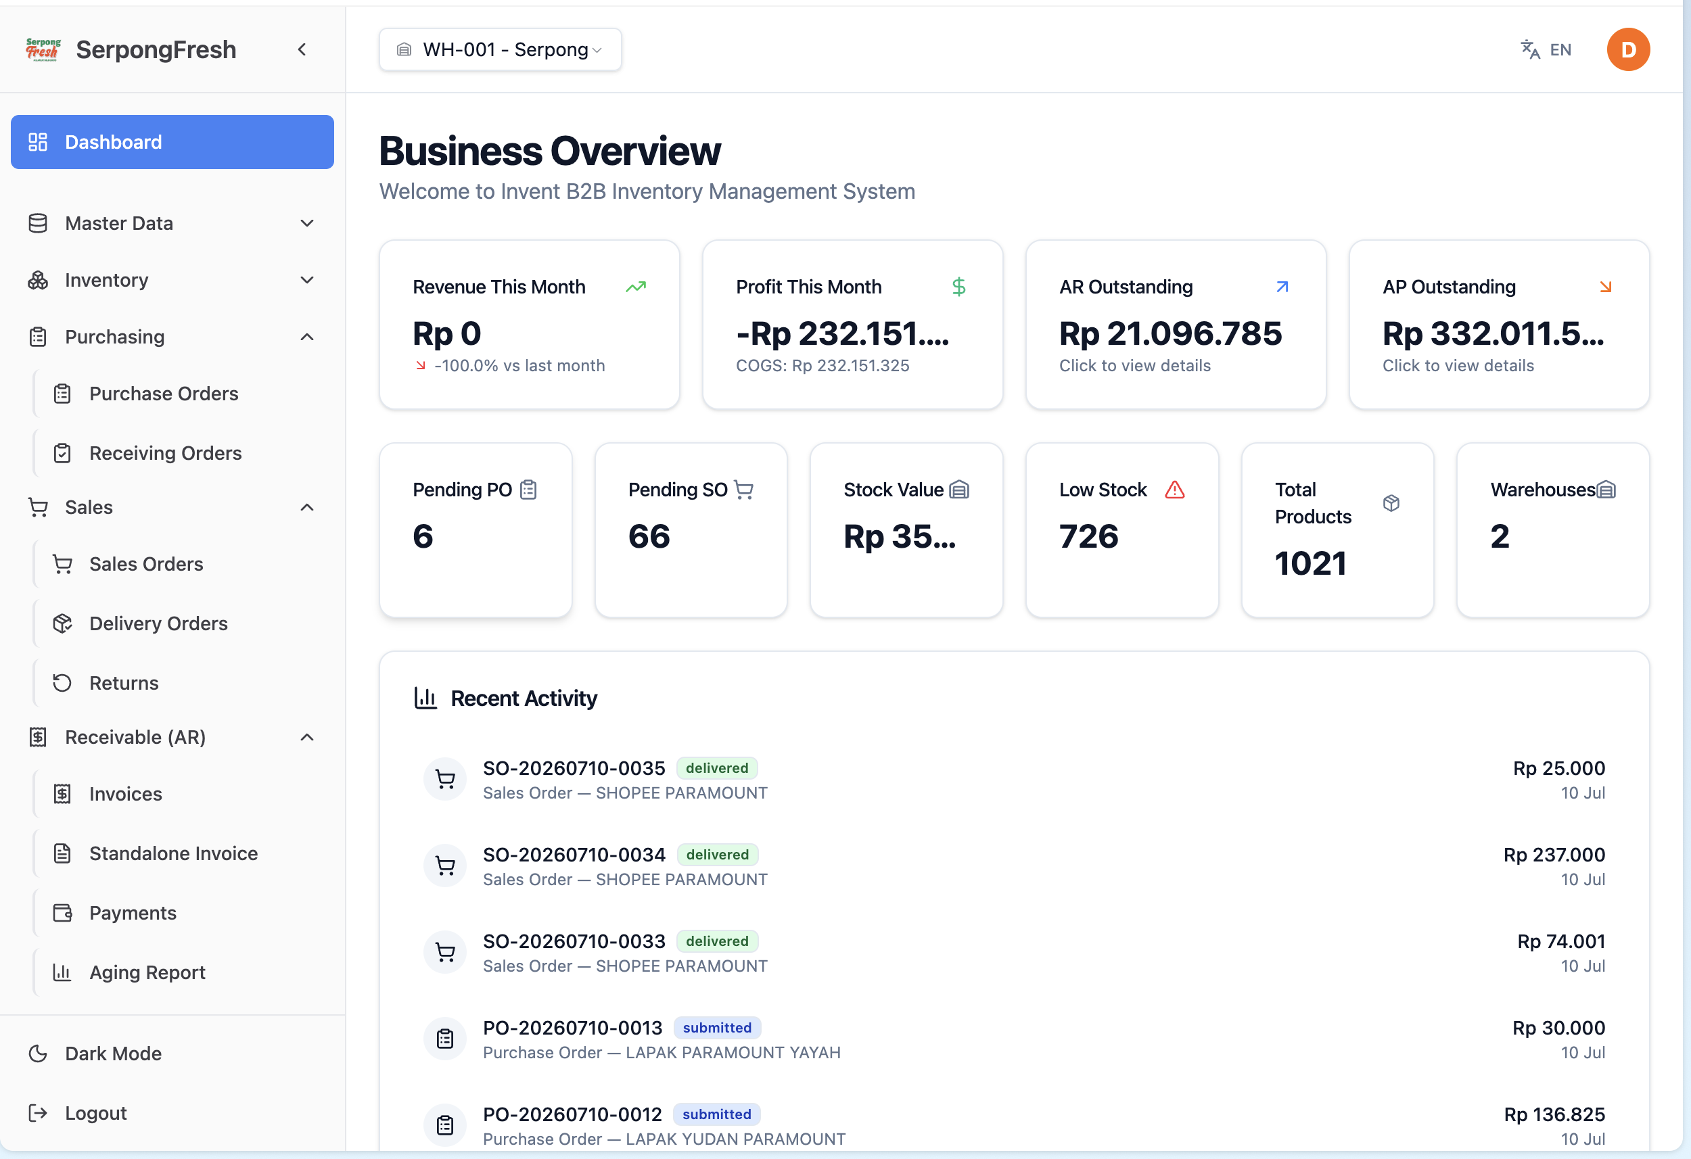The height and width of the screenshot is (1159, 1691).
Task: Open the orange user avatar D
Action: 1627,49
